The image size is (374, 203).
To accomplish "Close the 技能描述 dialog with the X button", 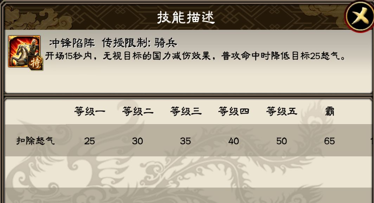I will (360, 16).
